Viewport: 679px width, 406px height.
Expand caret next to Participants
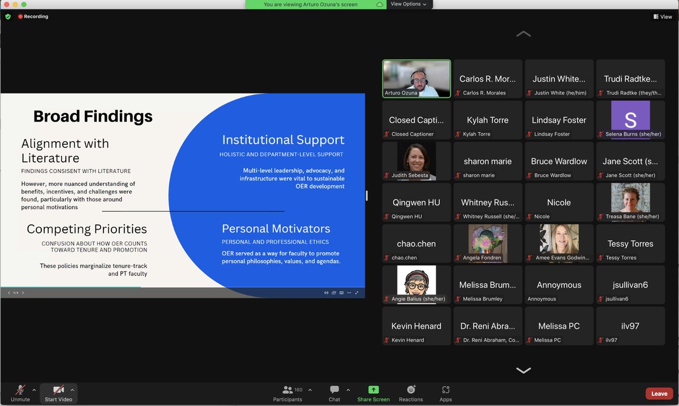310,390
